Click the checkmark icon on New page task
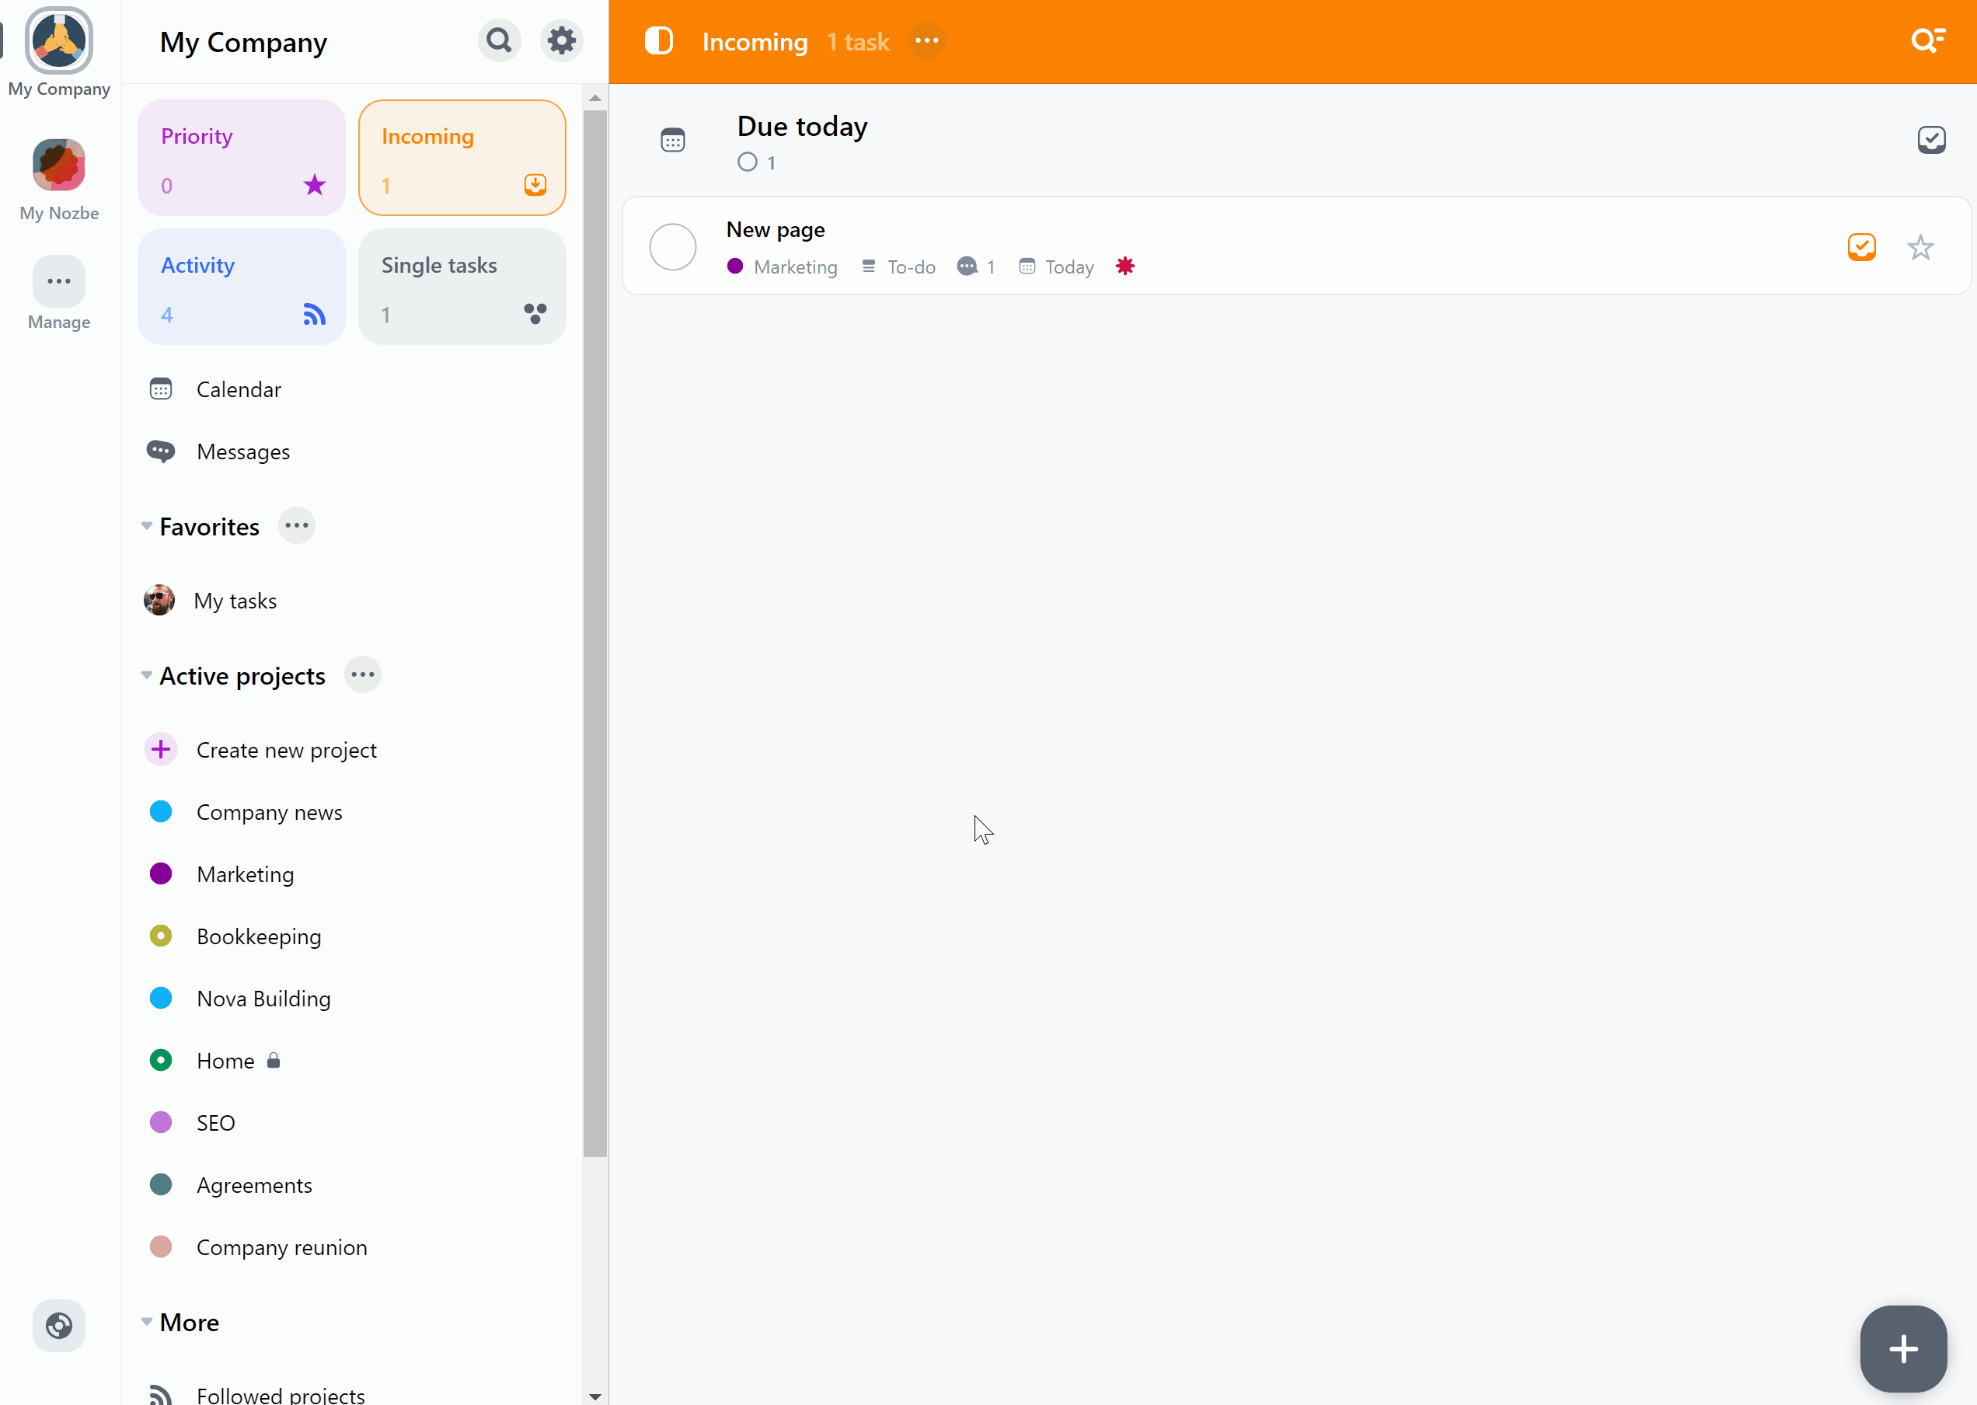The image size is (1977, 1405). click(x=1863, y=246)
